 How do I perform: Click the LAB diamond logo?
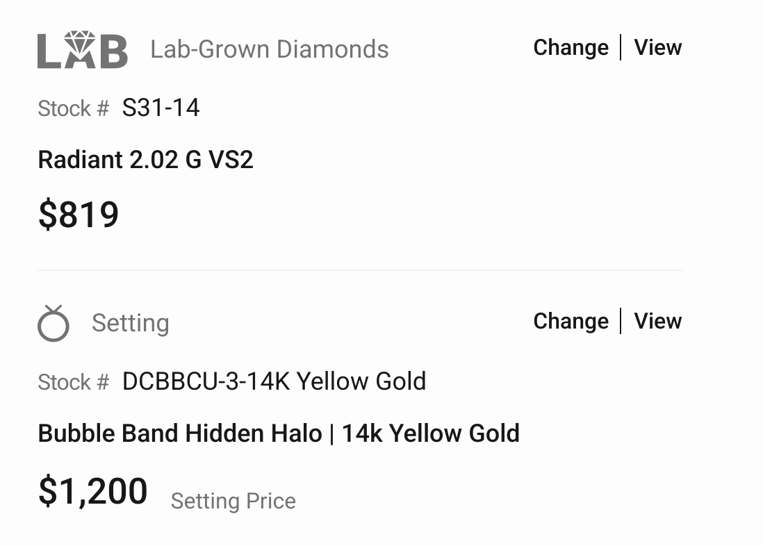click(82, 50)
